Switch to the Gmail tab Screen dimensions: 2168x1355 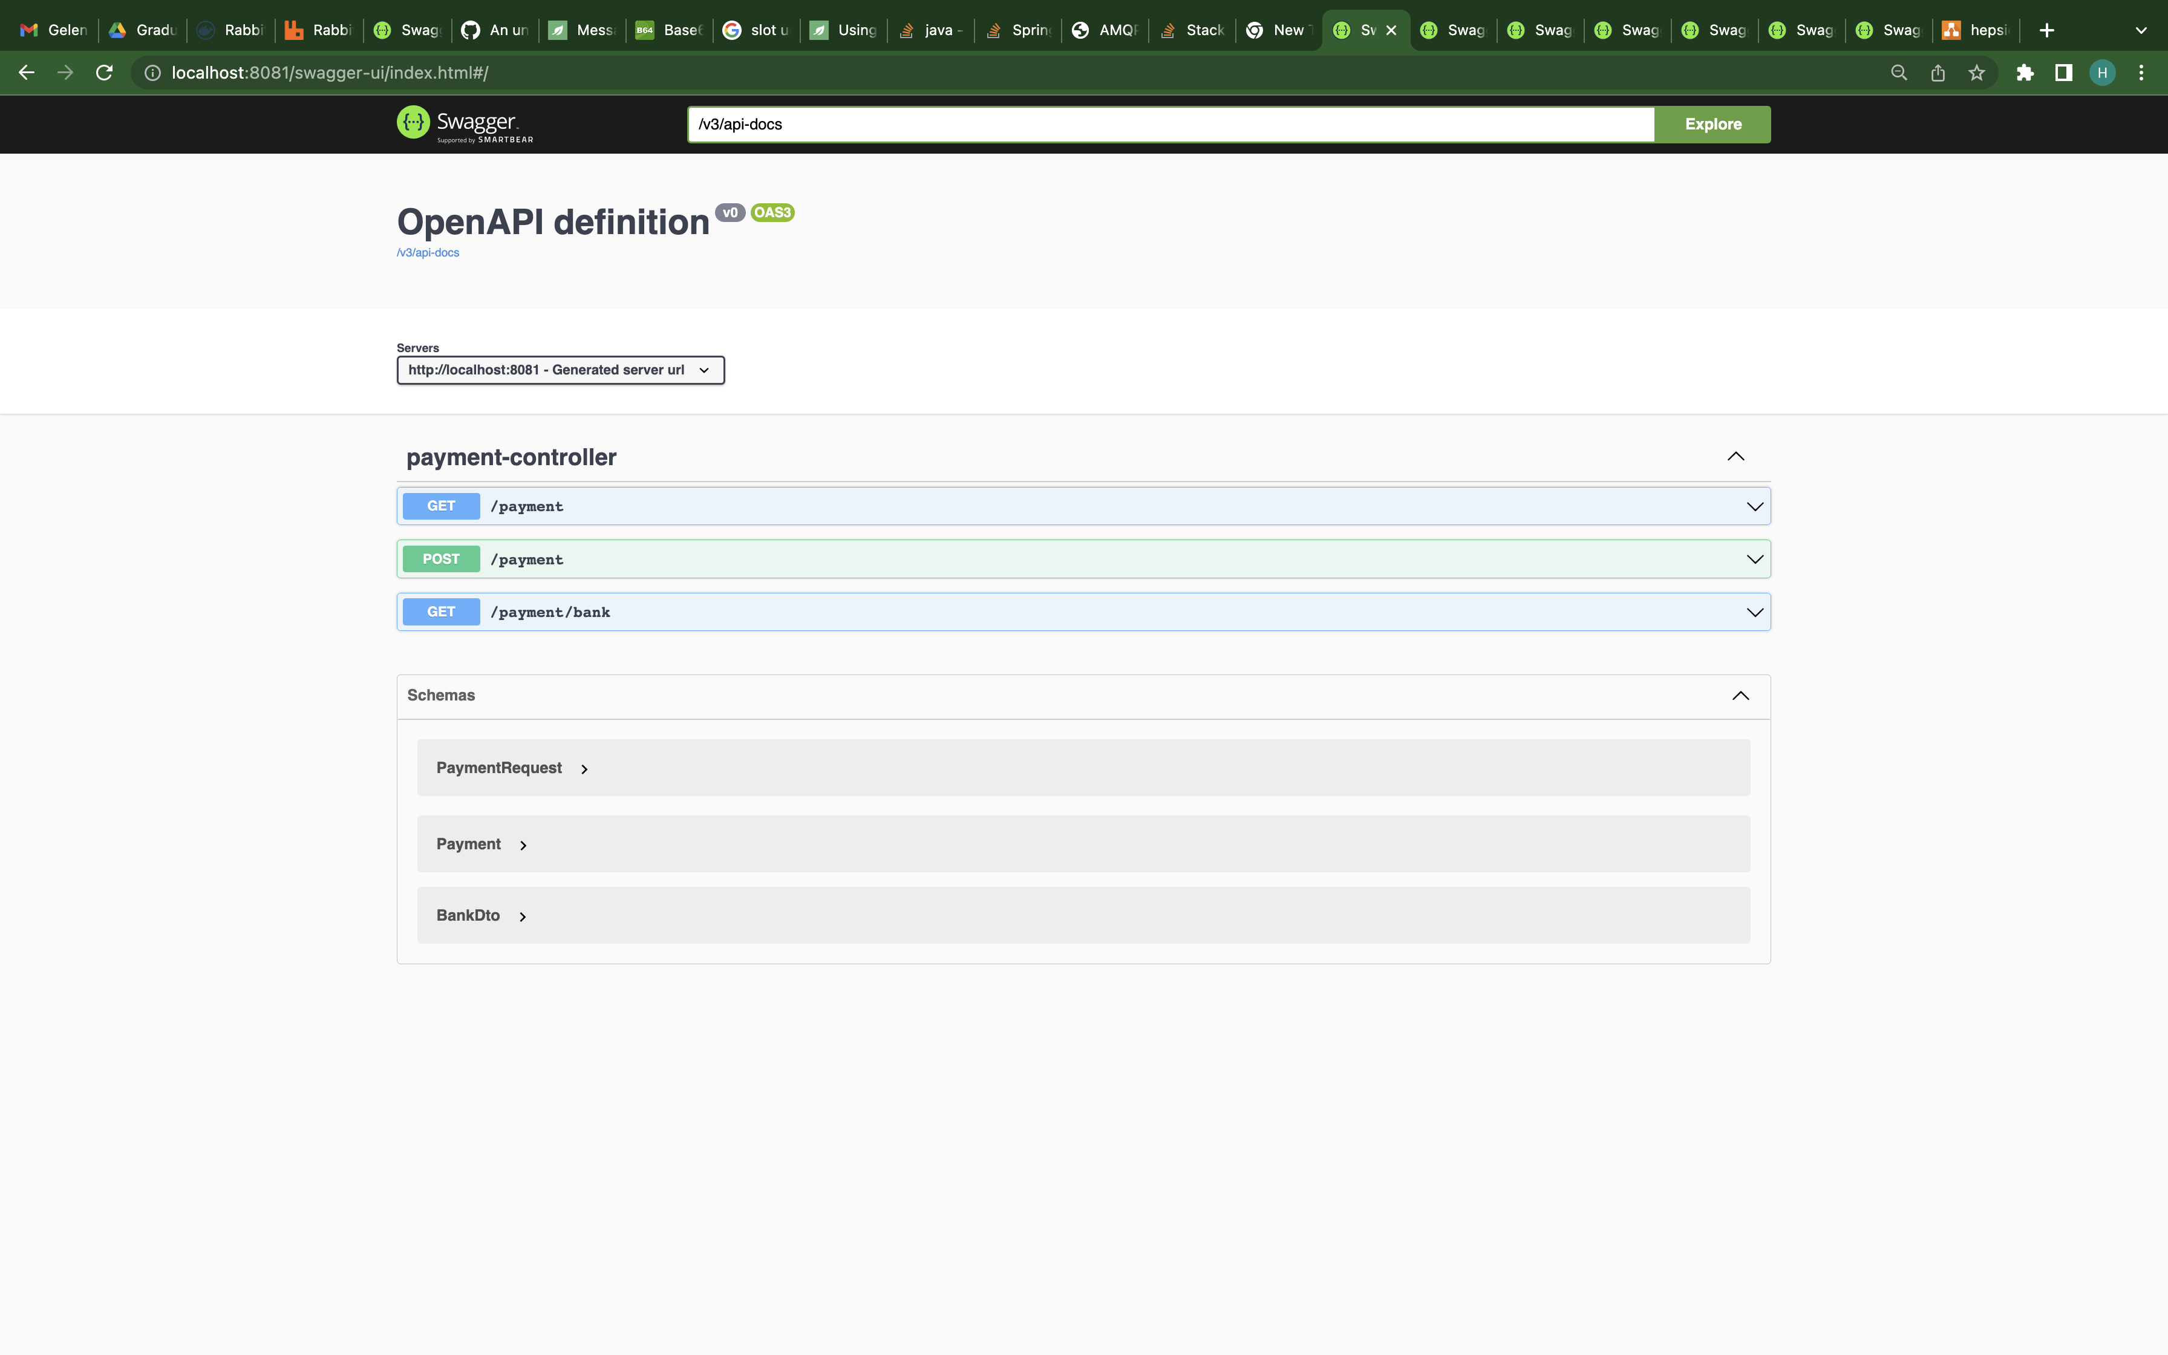[x=54, y=28]
